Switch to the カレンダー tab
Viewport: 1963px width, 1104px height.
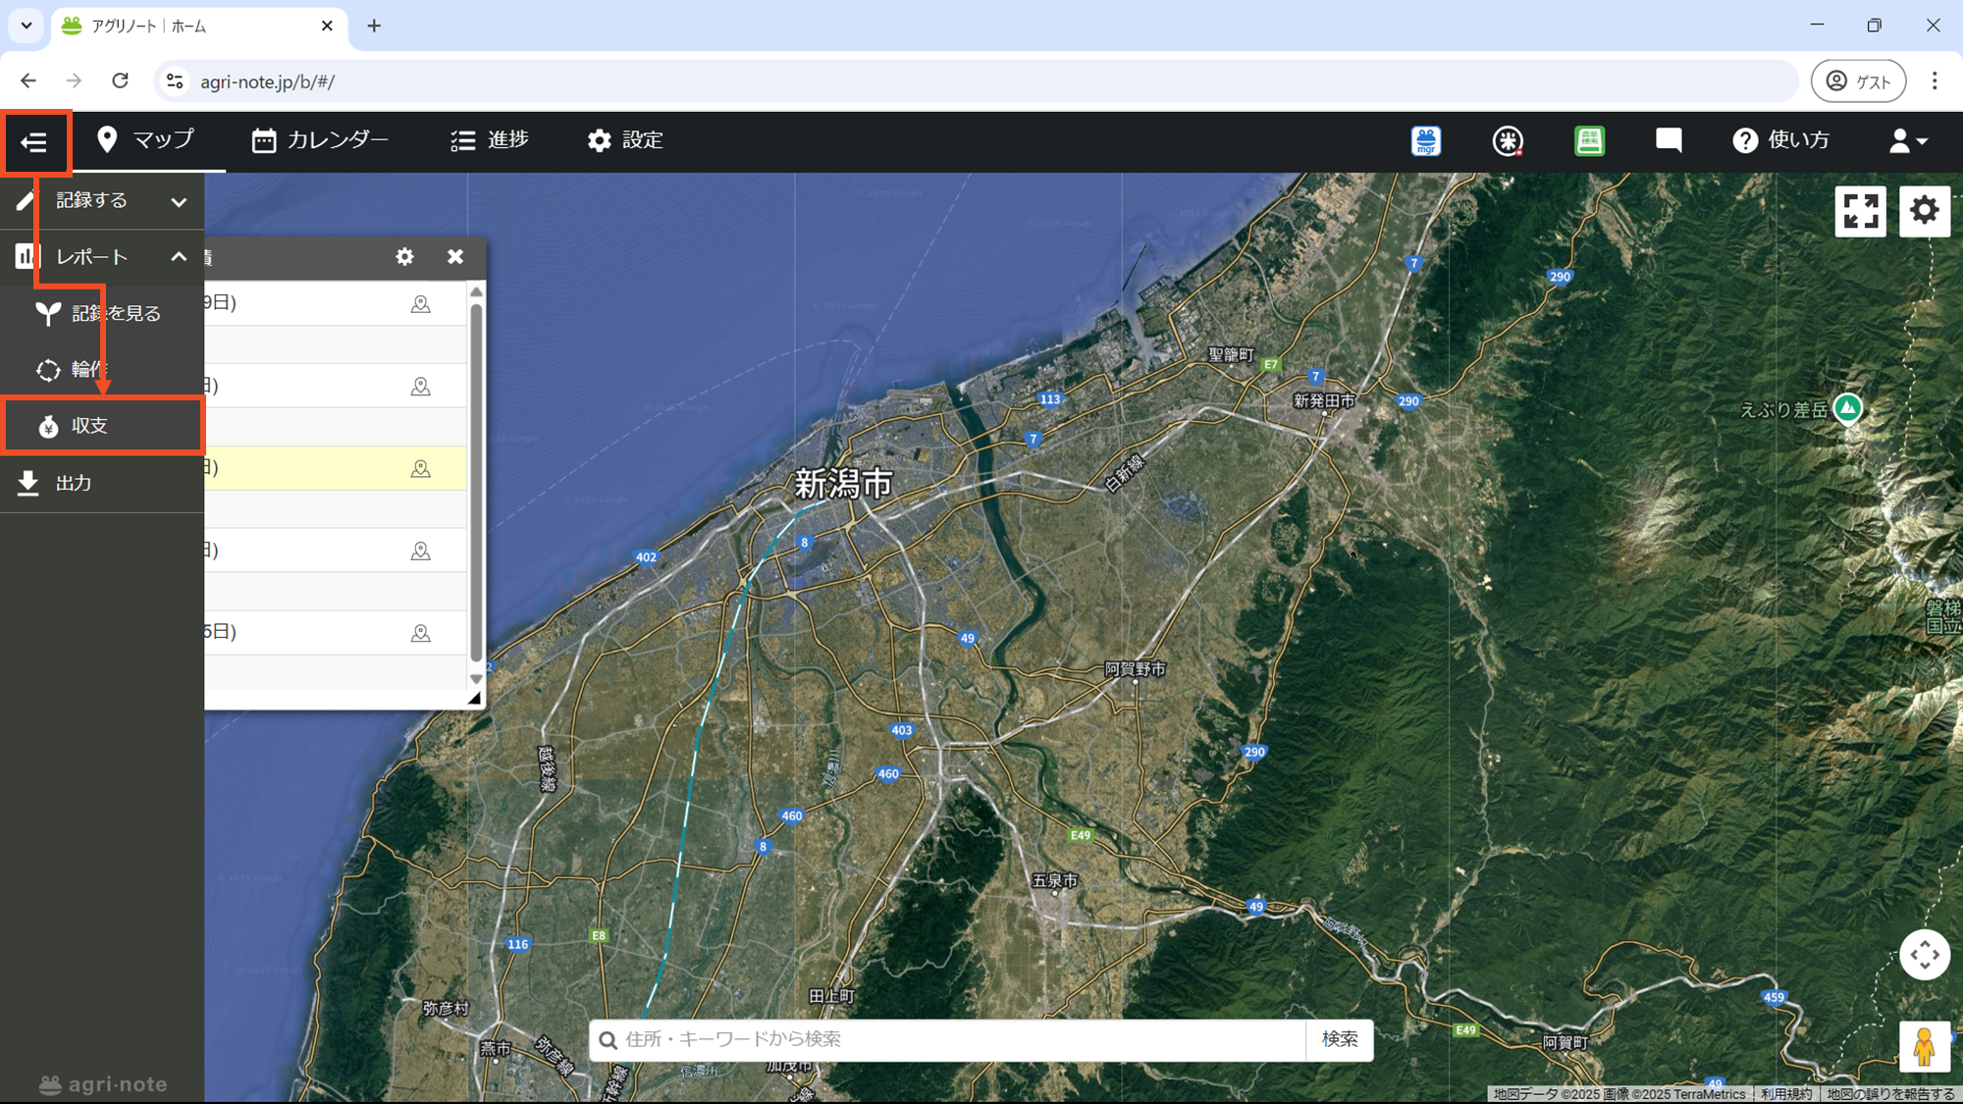tap(320, 140)
